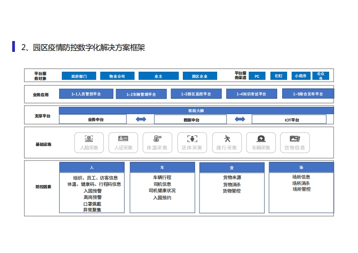Click the 车 column header

(x=163, y=167)
